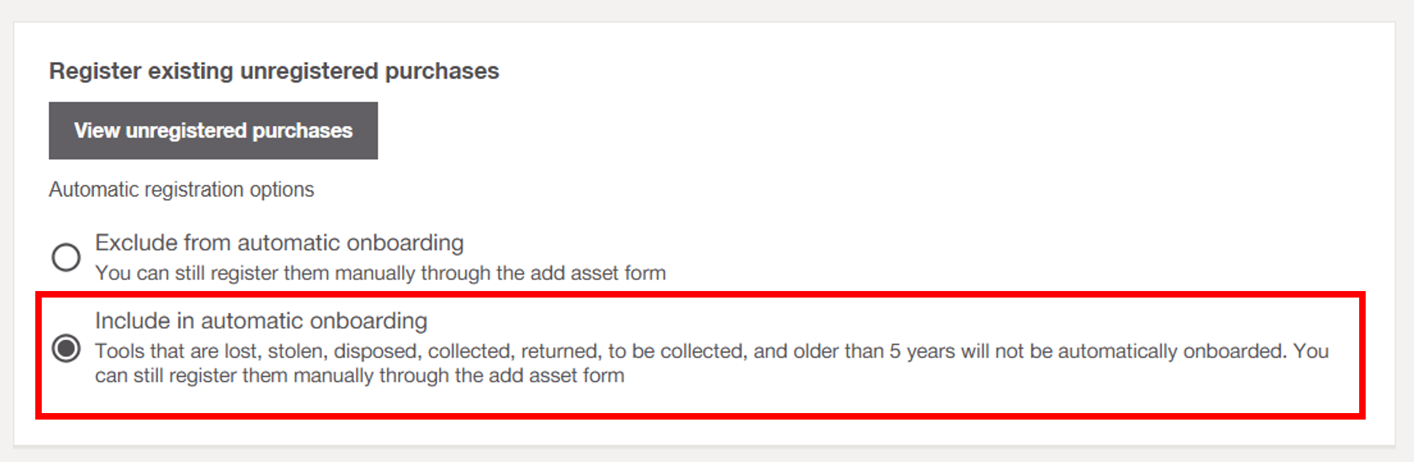This screenshot has width=1414, height=462.
Task: Click the Exclude option's manual registration description
Action: (380, 273)
